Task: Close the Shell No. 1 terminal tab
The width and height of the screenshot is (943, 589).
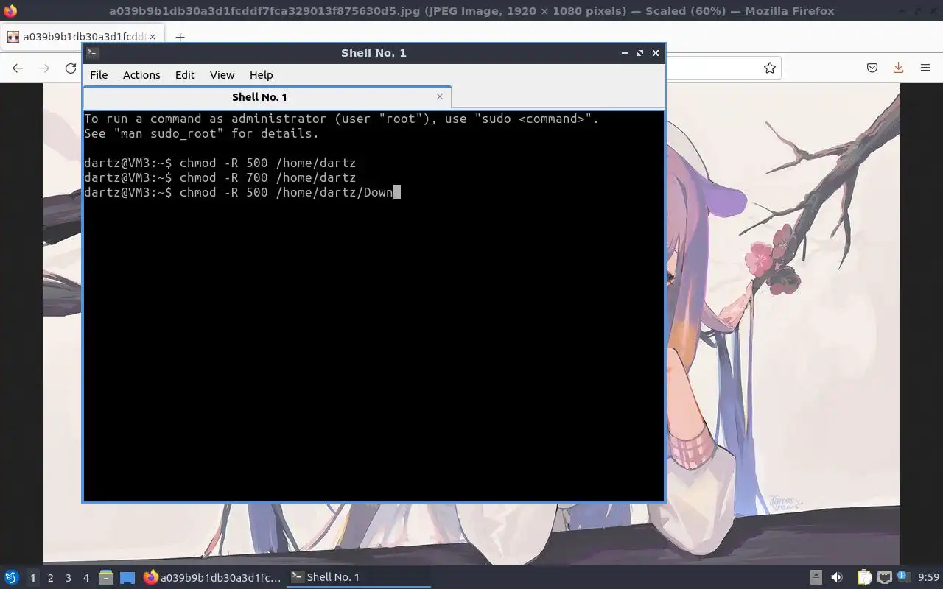Action: [440, 96]
